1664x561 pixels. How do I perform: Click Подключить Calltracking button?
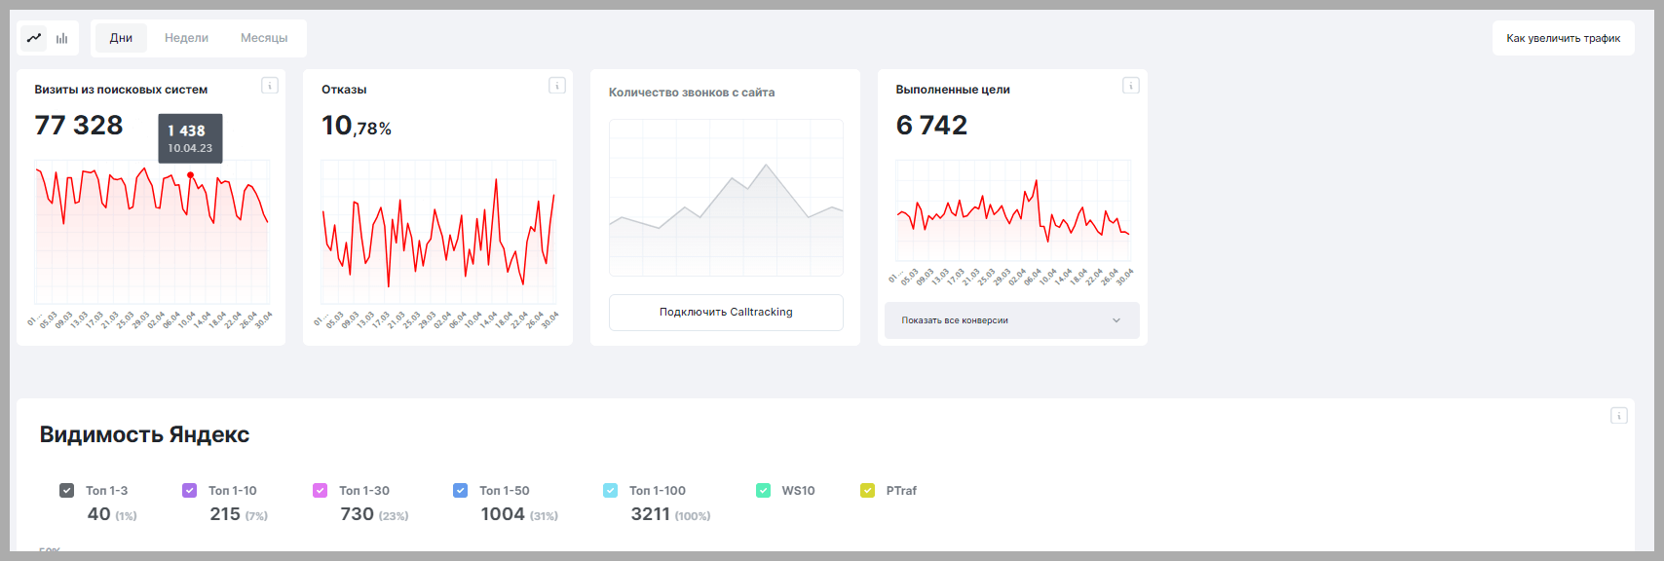coord(726,313)
